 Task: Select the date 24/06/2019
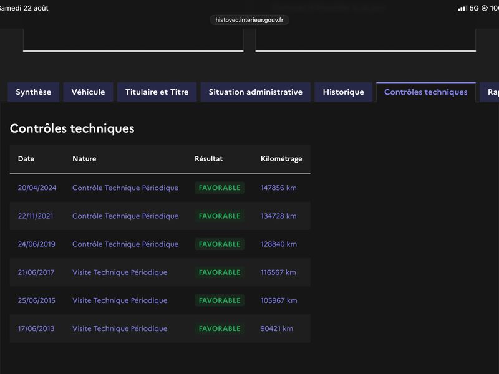tap(37, 244)
